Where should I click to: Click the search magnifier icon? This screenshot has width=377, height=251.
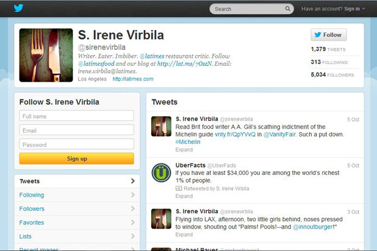point(287,9)
